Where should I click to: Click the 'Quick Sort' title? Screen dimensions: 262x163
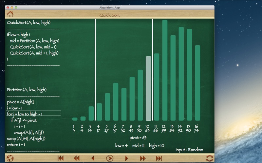[110, 15]
